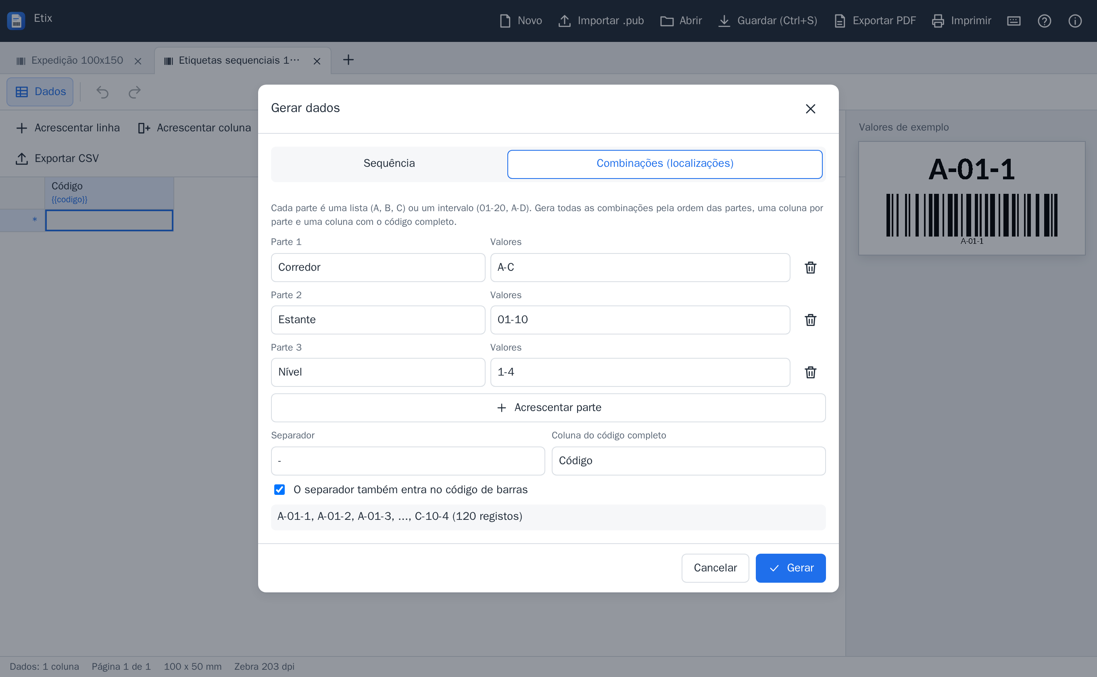The image size is (1097, 677).
Task: Click Exportar PDF in top bar
Action: (x=875, y=21)
